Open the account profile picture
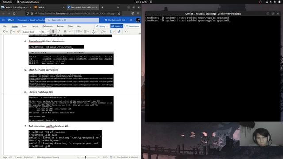Screen dimensions: 283x159 [x=138, y=20]
